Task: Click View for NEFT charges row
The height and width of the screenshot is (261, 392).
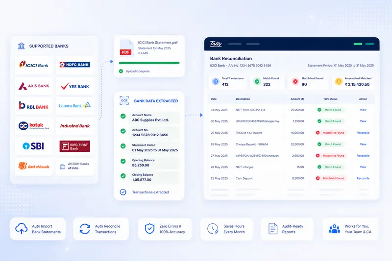Action: tap(363, 167)
